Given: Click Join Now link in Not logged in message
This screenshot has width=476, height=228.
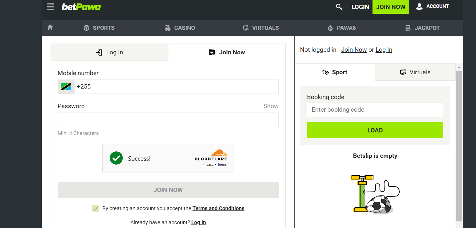Looking at the screenshot, I should point(354,50).
